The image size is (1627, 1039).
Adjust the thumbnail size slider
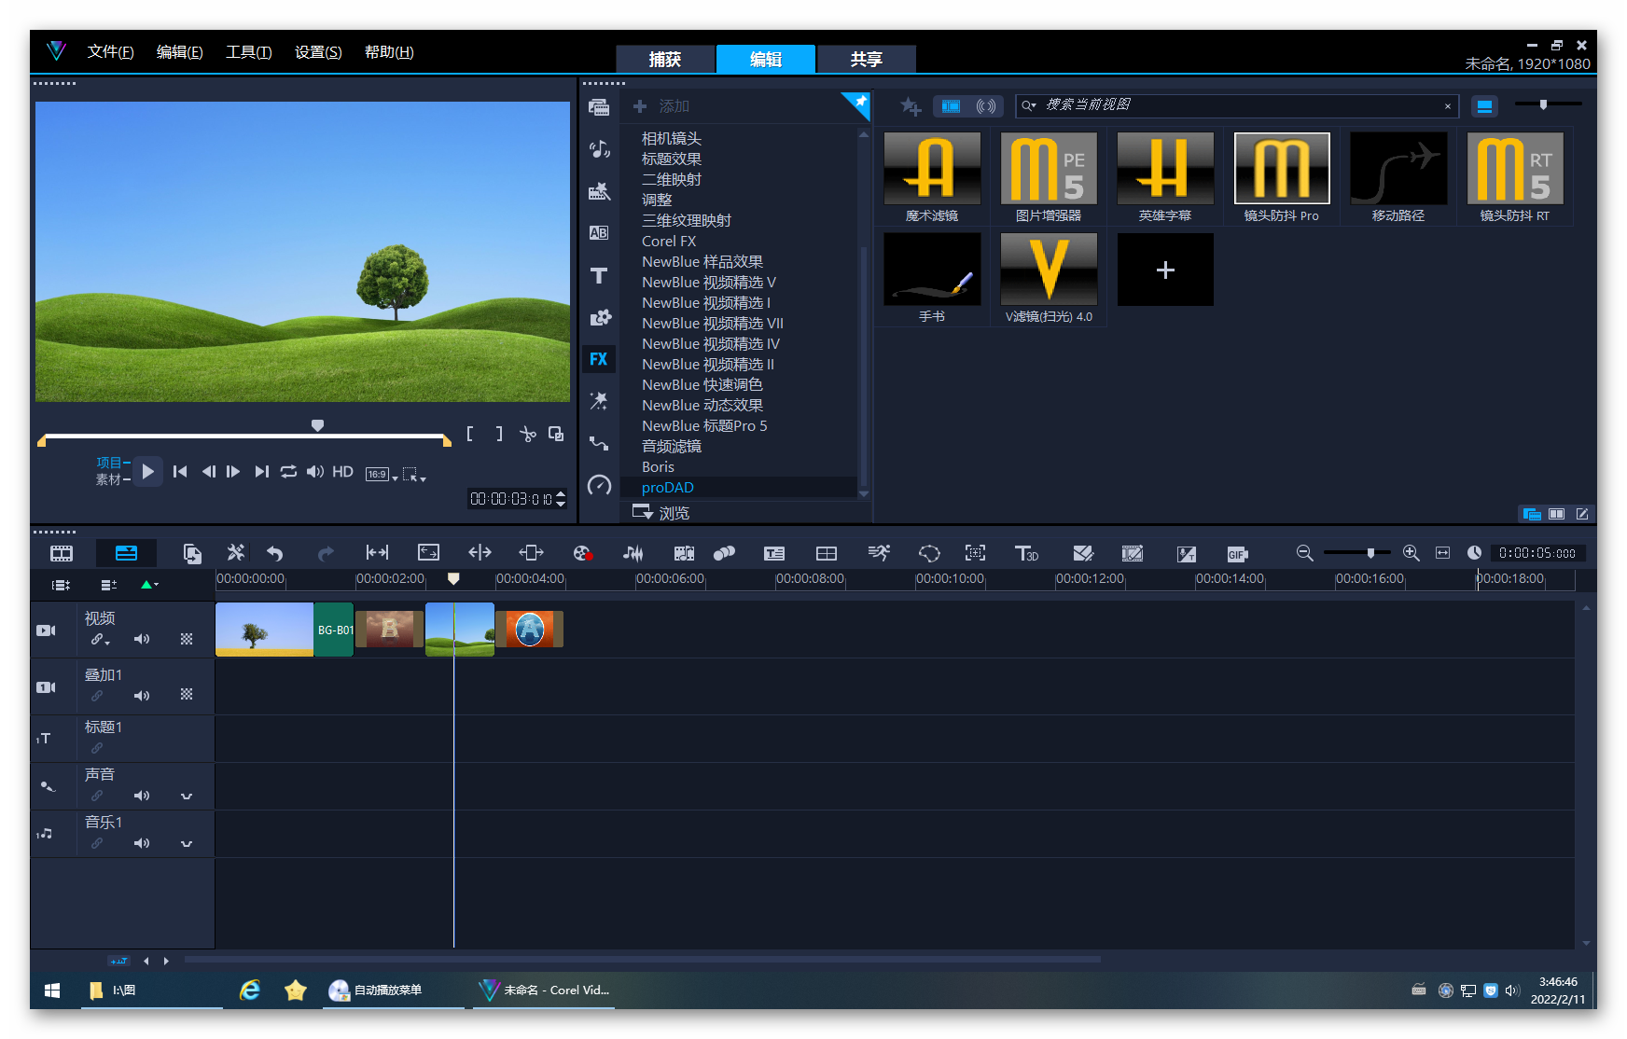pyautogui.click(x=1543, y=104)
